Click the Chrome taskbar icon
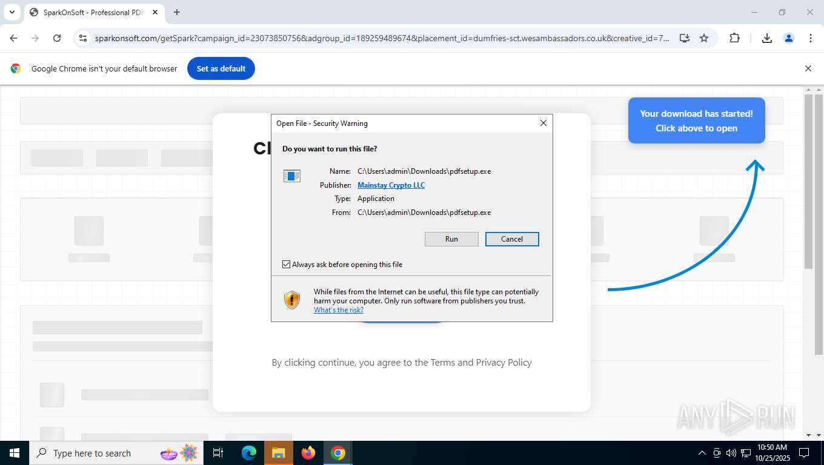This screenshot has width=824, height=465. [338, 453]
